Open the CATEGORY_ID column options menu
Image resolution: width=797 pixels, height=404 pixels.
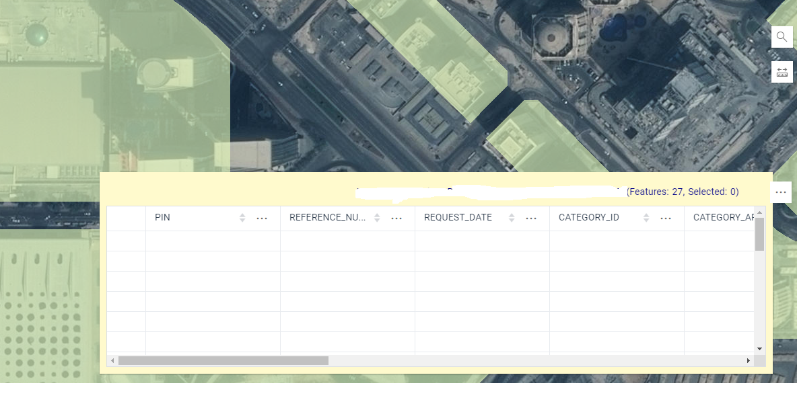(666, 218)
